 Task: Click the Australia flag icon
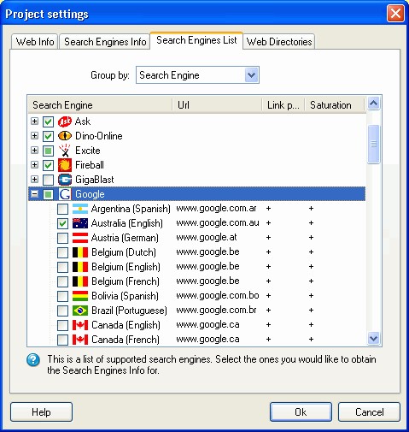pyautogui.click(x=80, y=223)
